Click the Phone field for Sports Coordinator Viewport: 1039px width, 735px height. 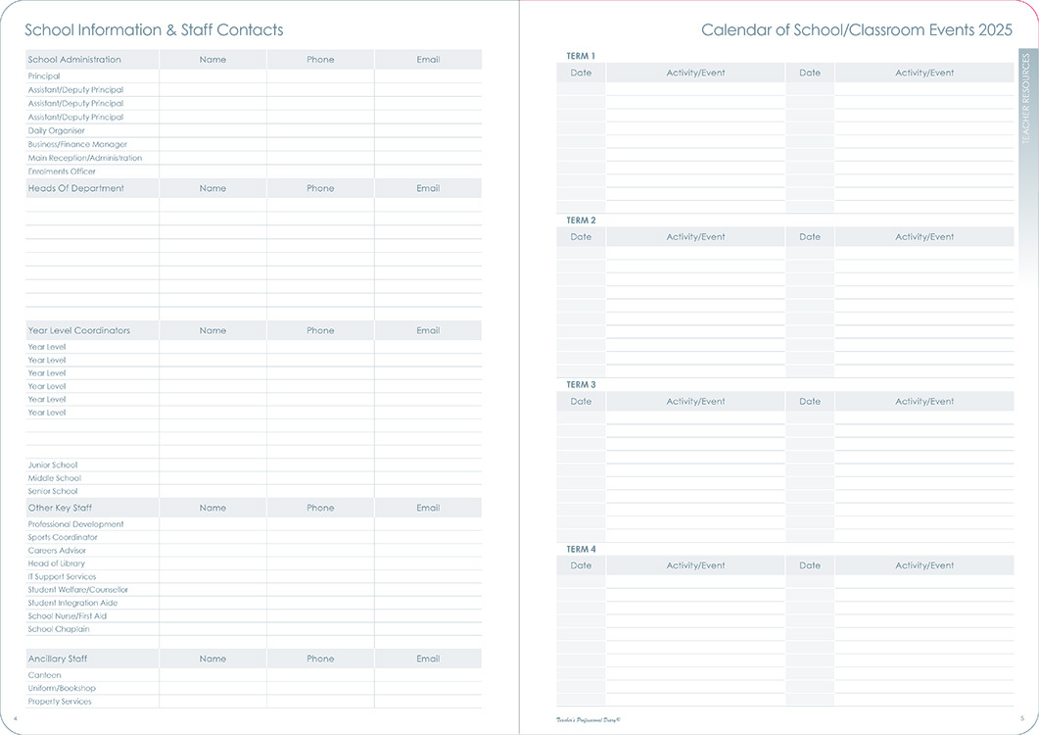coord(320,537)
